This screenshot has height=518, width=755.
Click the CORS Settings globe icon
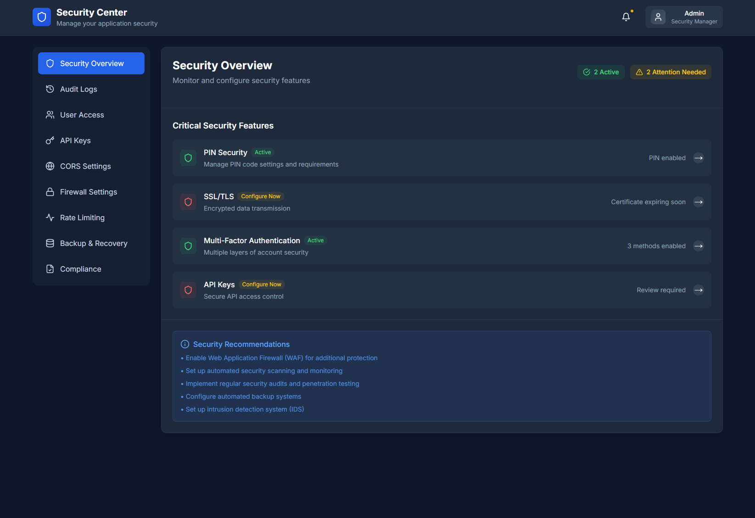[50, 166]
